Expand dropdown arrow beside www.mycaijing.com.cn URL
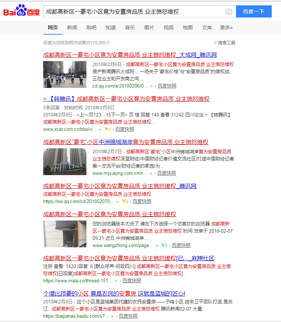Image resolution: width=281 pixels, height=322 pixels. click(151, 174)
